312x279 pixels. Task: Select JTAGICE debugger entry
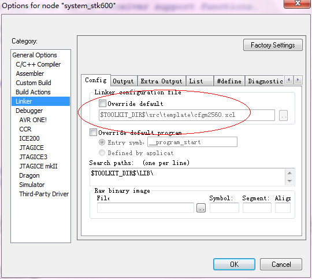point(31,148)
